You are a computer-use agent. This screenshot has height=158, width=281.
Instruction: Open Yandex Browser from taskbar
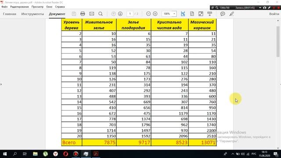(x=56, y=154)
